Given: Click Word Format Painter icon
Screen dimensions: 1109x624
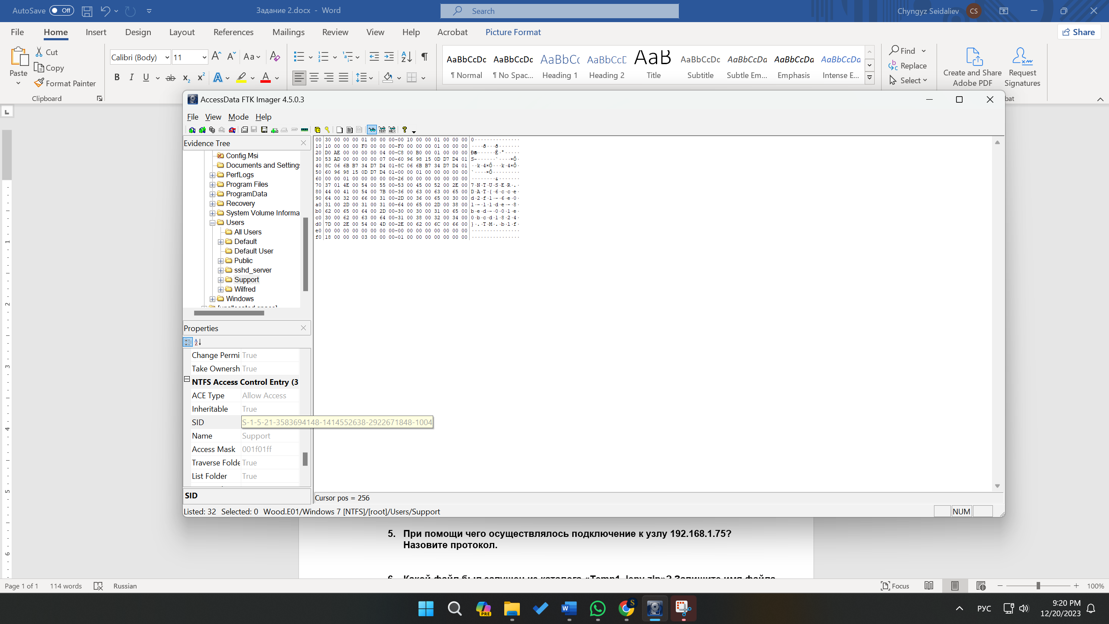Looking at the screenshot, I should click(65, 83).
